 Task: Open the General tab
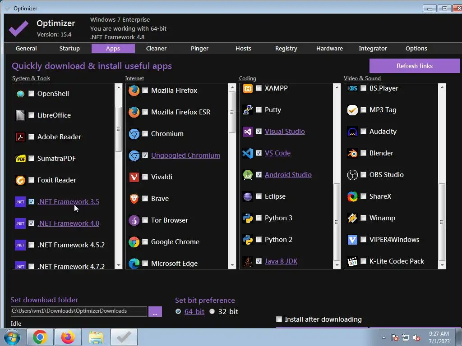(x=26, y=49)
